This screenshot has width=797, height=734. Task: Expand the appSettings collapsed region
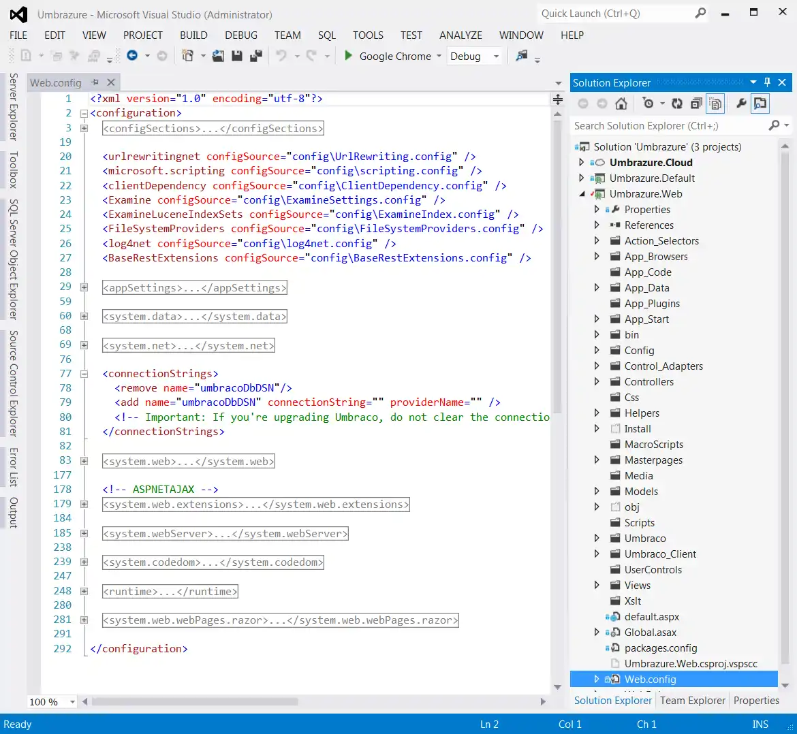[84, 287]
